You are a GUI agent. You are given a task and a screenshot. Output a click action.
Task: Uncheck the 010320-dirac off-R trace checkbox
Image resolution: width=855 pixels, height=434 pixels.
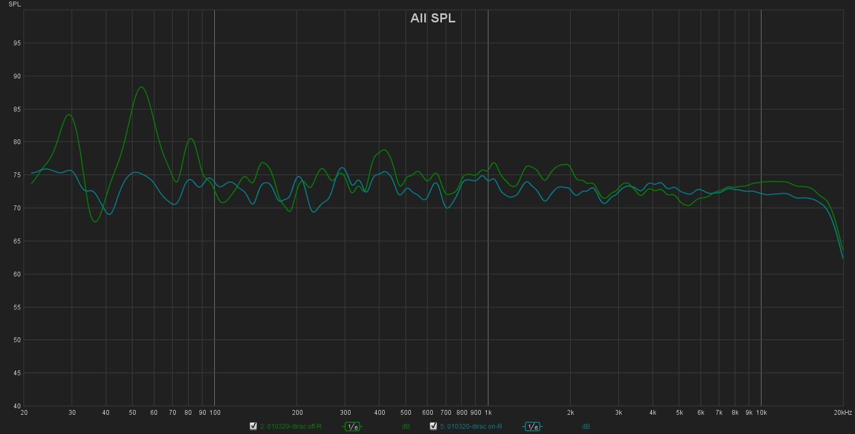[x=253, y=426]
